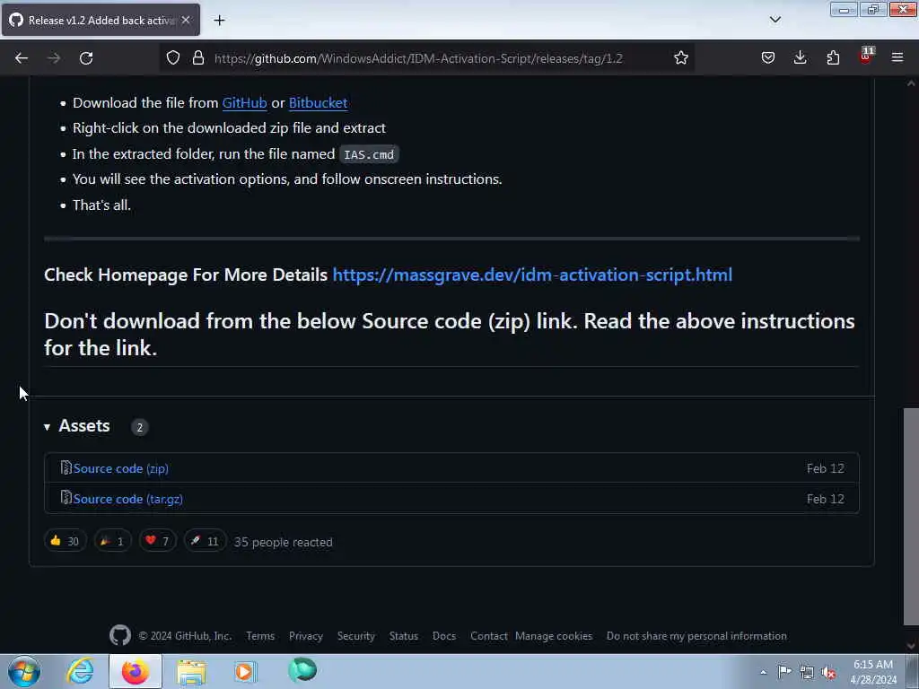This screenshot has height=689, width=919.
Task: Click the Assets count badge showing 2
Action: pyautogui.click(x=139, y=427)
